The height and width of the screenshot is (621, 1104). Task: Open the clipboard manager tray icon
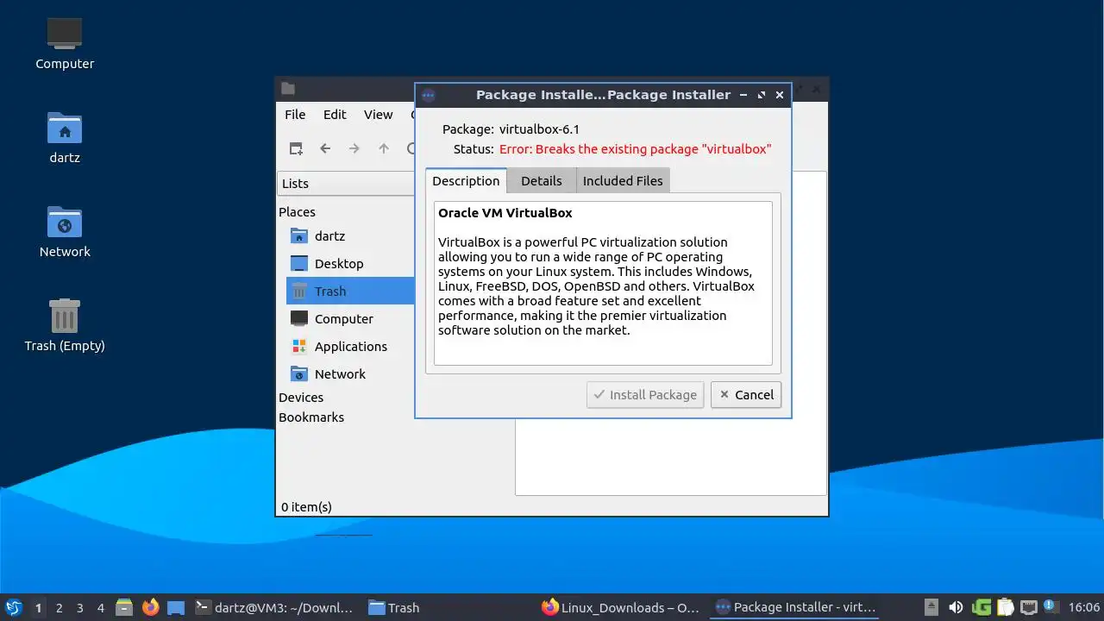1005,607
